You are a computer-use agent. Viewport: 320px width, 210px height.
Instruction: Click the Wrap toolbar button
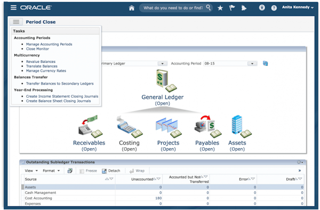pyautogui.click(x=137, y=171)
